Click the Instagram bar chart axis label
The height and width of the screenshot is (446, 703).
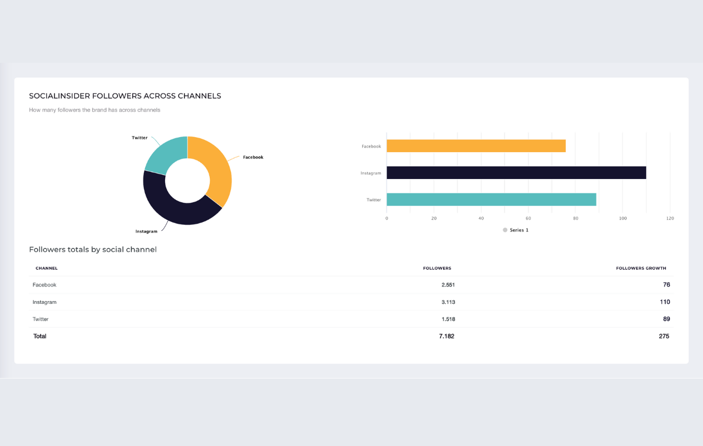coord(370,173)
